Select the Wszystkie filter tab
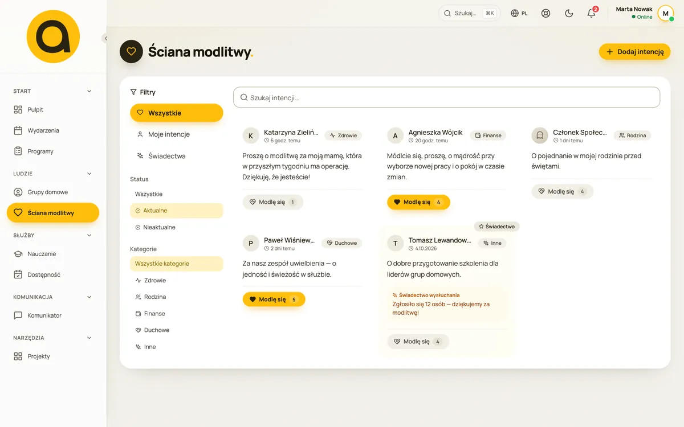Screen dimensions: 684x427 [177, 113]
